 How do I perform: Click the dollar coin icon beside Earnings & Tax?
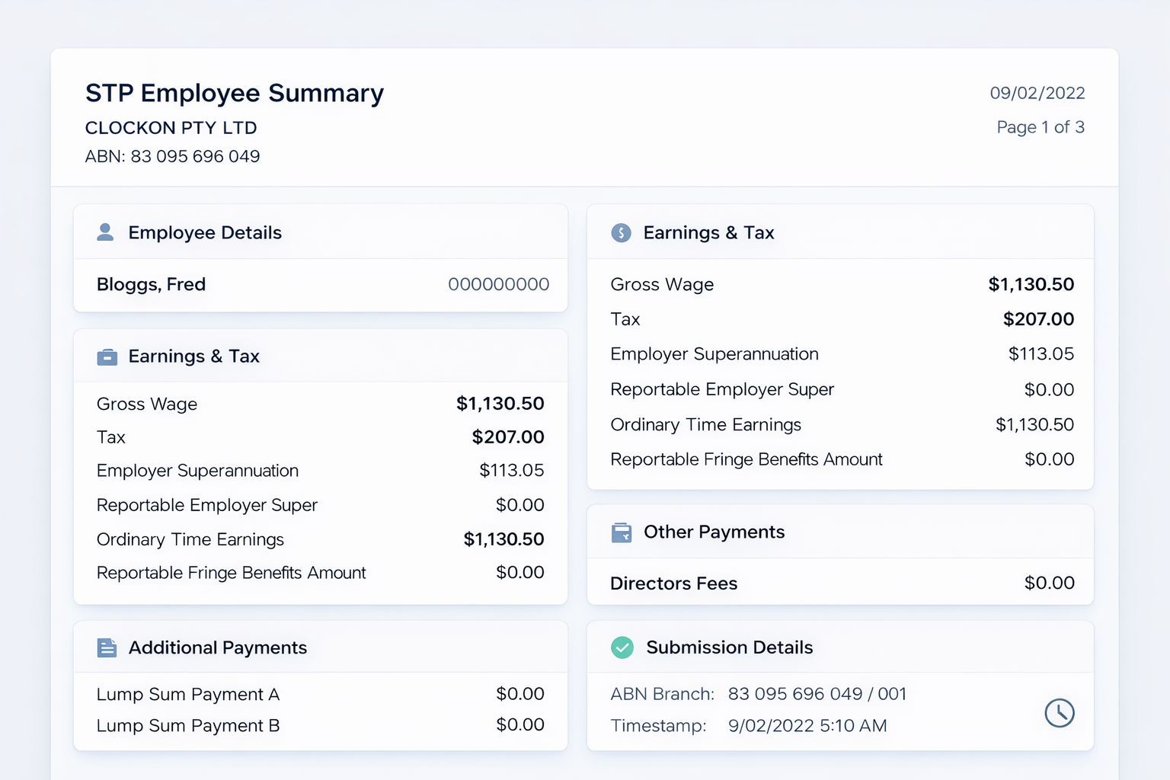[x=621, y=233]
